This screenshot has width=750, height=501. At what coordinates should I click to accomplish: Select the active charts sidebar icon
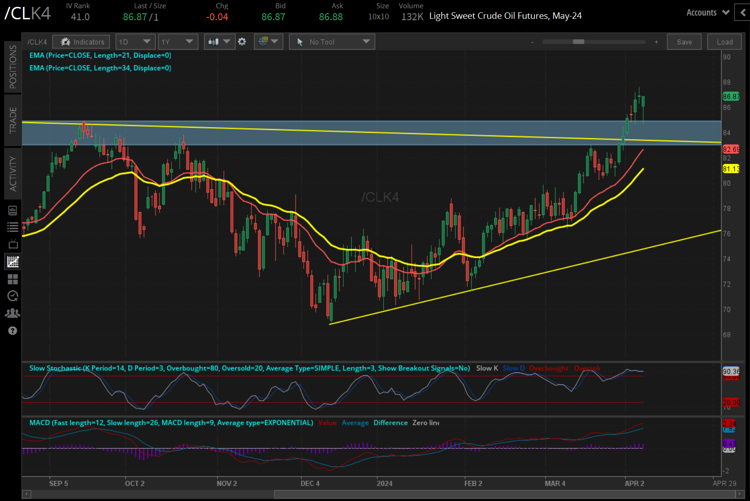coord(13,262)
